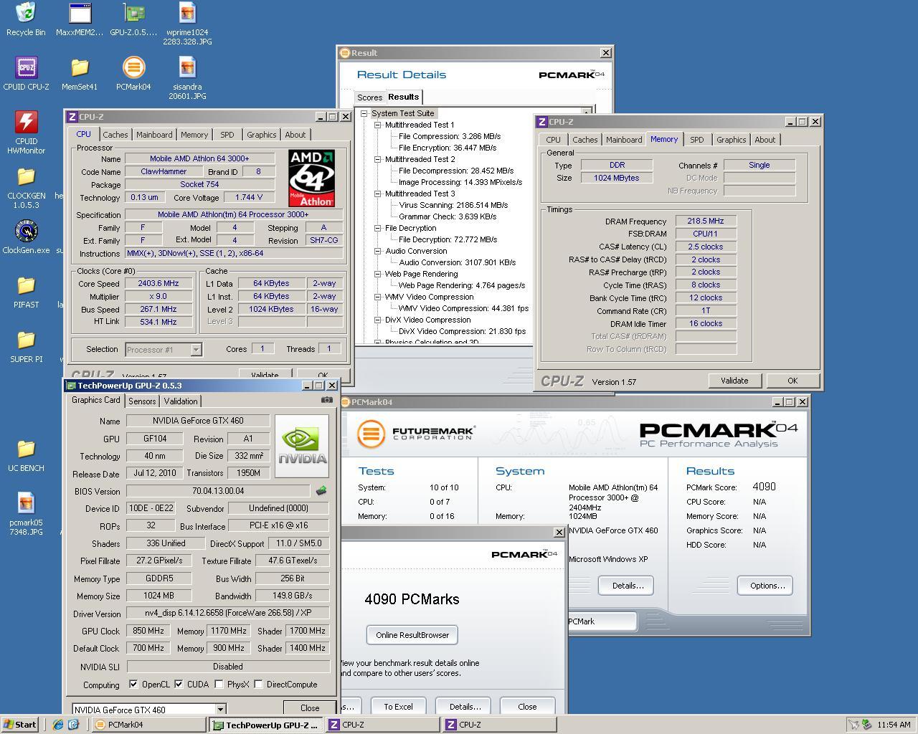Collapse the System Test Suite tree node
Image resolution: width=918 pixels, height=734 pixels.
click(364, 113)
